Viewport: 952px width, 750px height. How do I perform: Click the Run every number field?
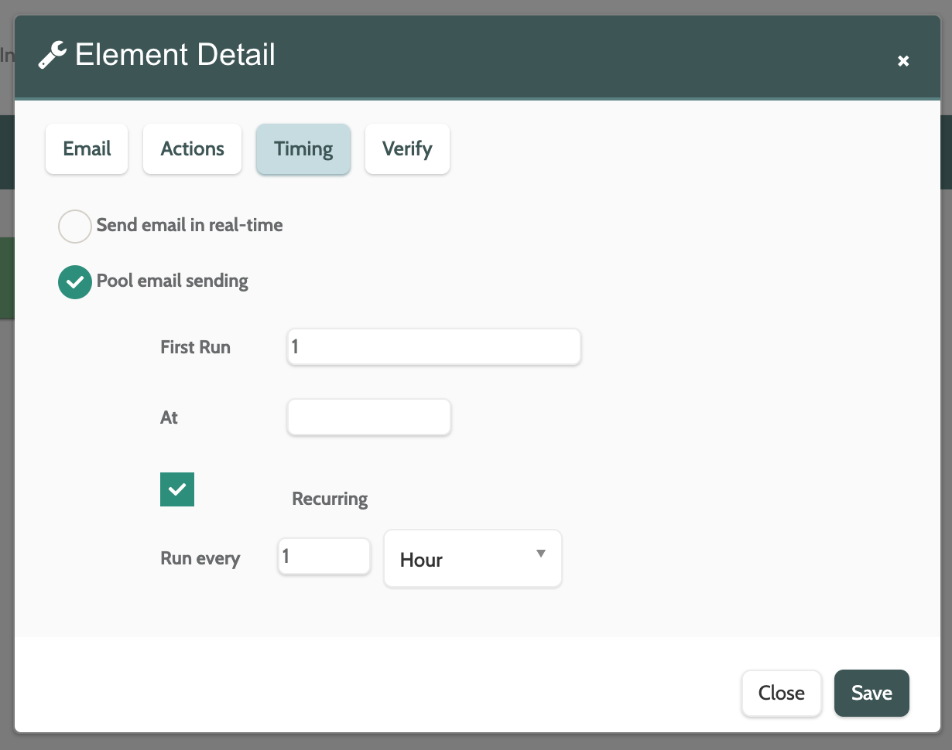point(324,557)
